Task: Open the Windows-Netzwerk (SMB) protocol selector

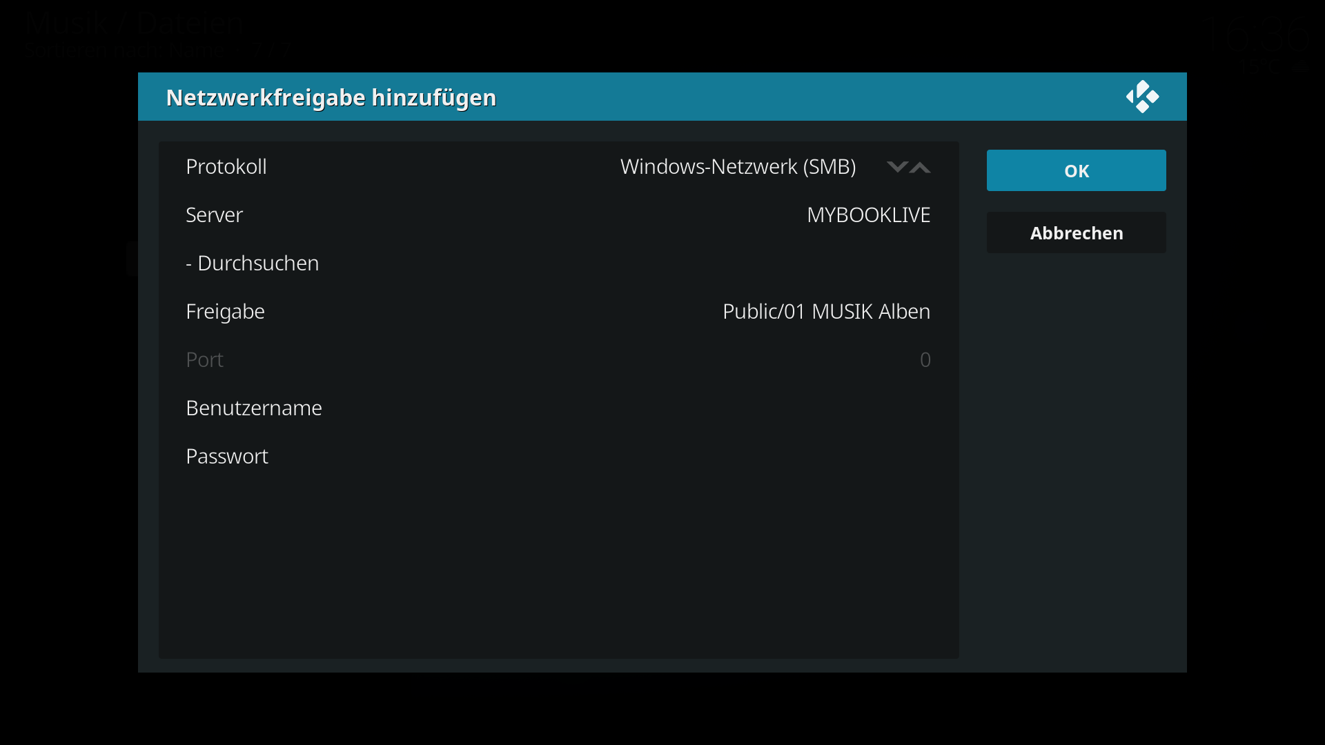Action: point(738,167)
